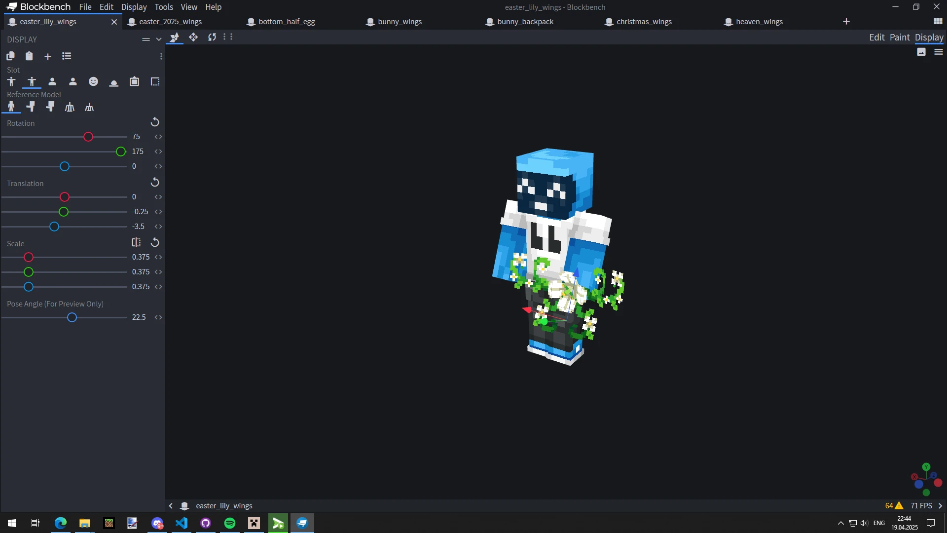
Task: Copy the current display settings
Action: [x=10, y=56]
